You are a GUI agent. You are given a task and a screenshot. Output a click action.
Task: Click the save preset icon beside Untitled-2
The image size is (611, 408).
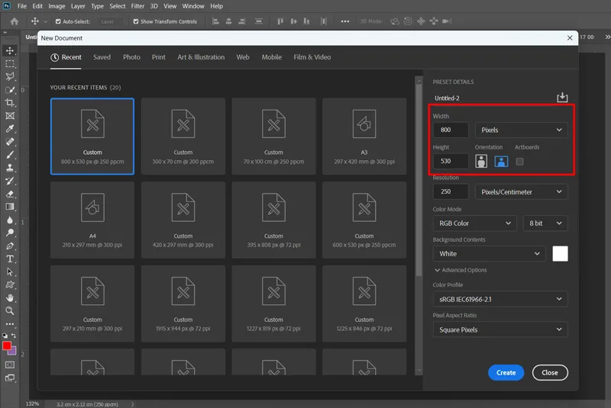coord(562,98)
